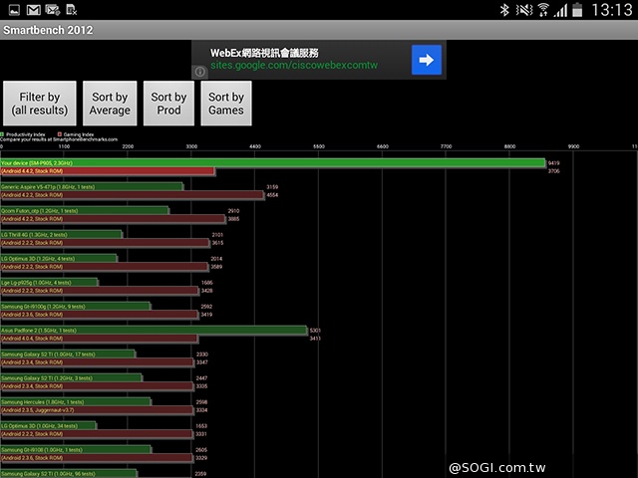
Task: Select the Samsung Hercules productivity bar
Action: 75,401
